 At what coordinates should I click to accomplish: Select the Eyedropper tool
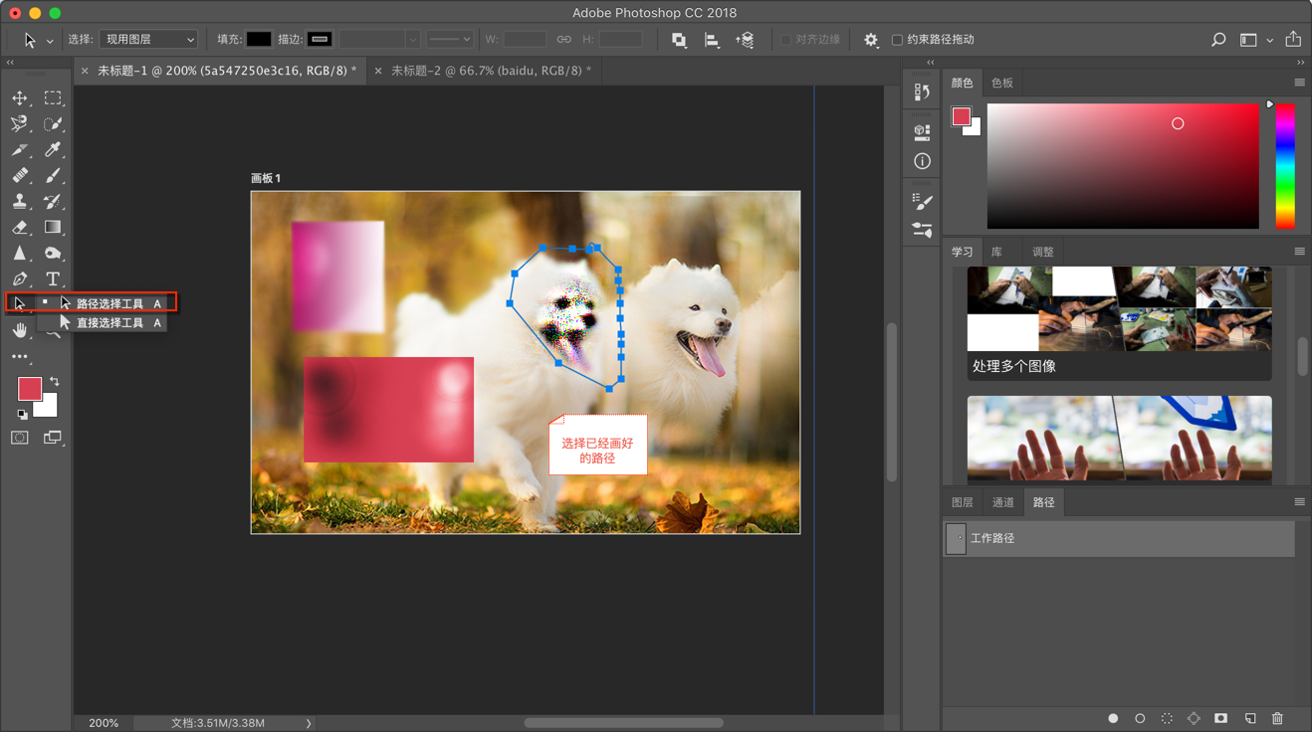point(53,150)
